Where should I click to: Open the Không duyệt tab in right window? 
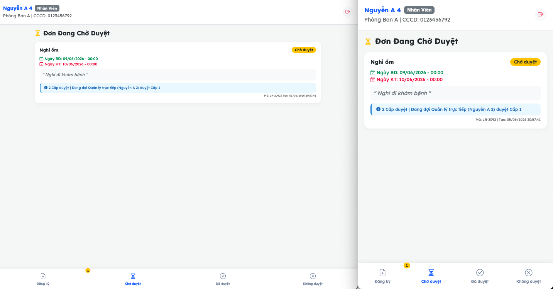coord(529,276)
